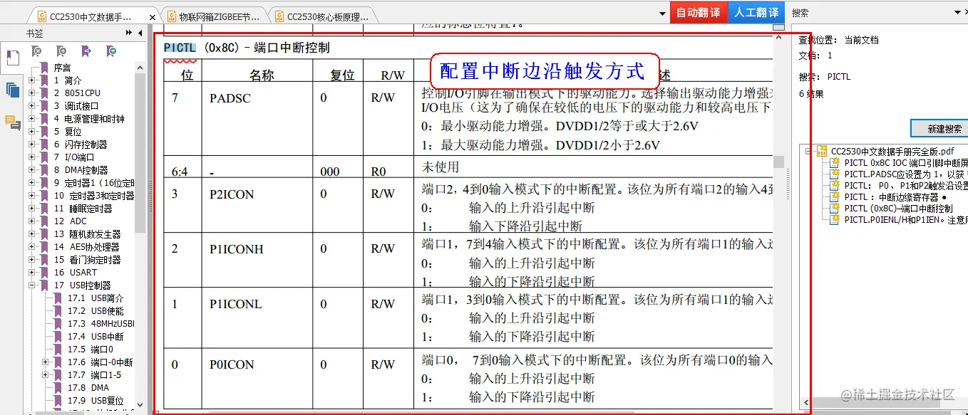Open search result PICTL.P0IENL/H和P1IEN
The image size is (968, 415).
(x=906, y=220)
